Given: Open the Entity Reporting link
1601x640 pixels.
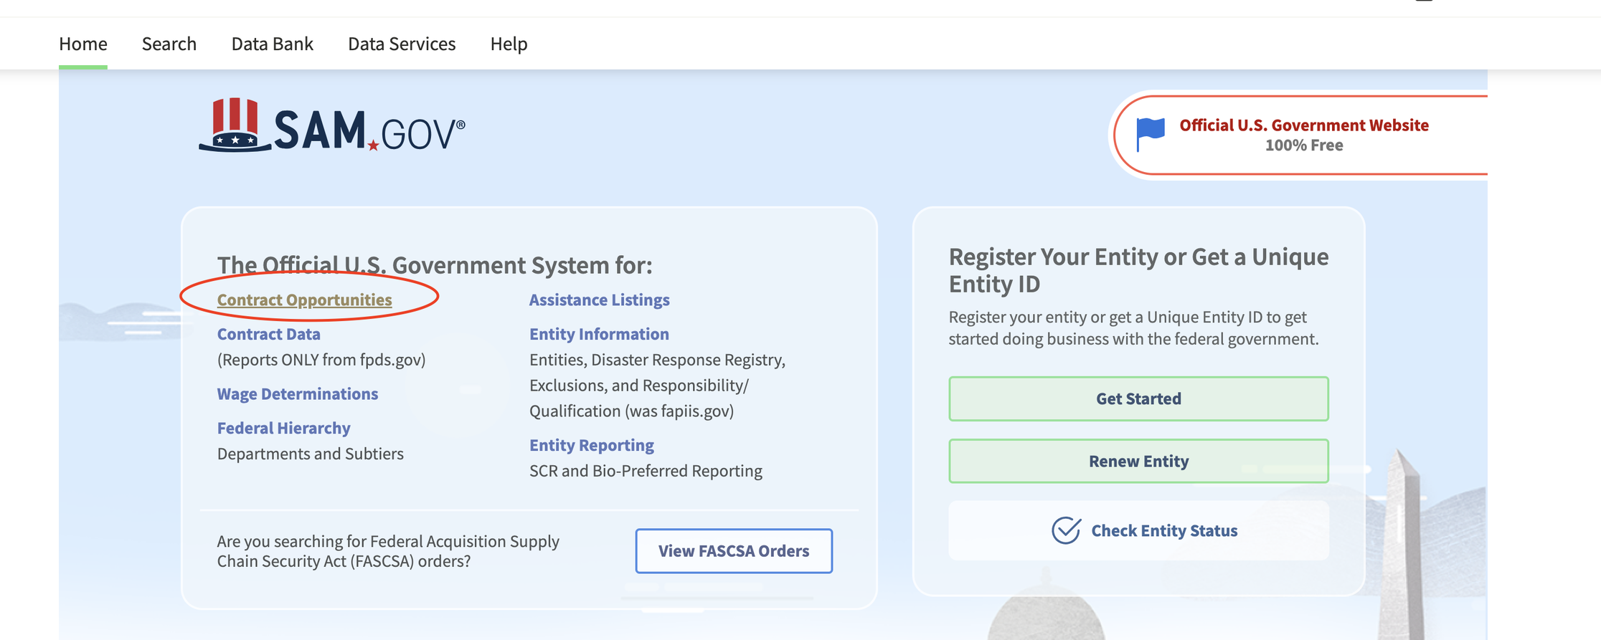Looking at the screenshot, I should coord(592,445).
